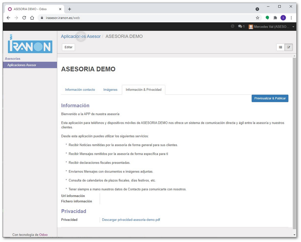This screenshot has width=301, height=242.
Task: Click the Url información label
Action: [x=73, y=196]
